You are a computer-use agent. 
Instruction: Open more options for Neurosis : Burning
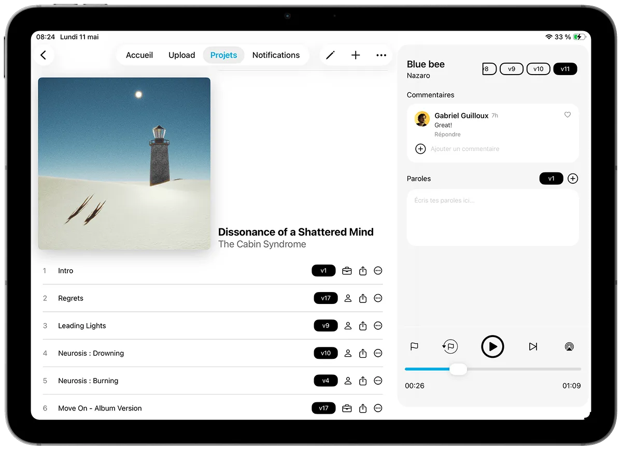coord(378,381)
